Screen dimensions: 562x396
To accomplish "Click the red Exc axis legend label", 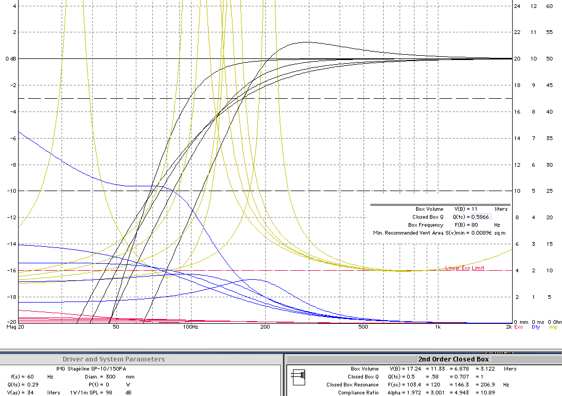I will point(518,327).
